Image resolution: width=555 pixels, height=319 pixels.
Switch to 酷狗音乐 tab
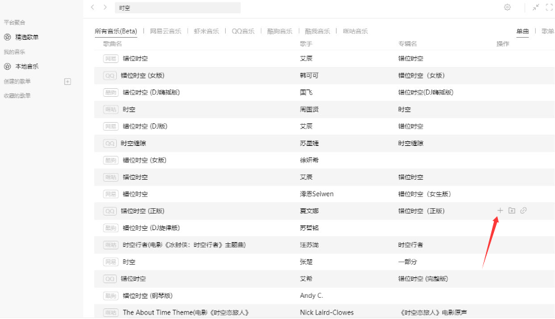tap(279, 31)
